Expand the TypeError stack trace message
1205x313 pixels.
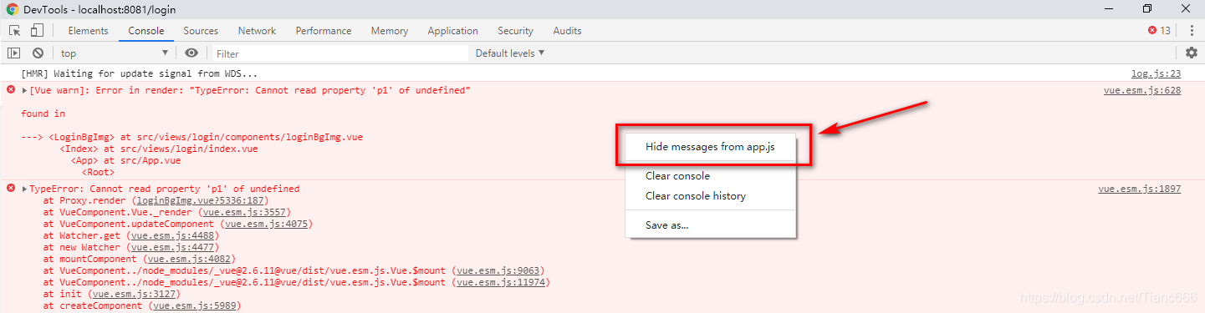click(x=25, y=189)
